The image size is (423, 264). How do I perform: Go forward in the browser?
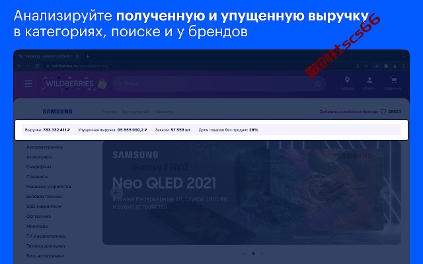[x=28, y=66]
